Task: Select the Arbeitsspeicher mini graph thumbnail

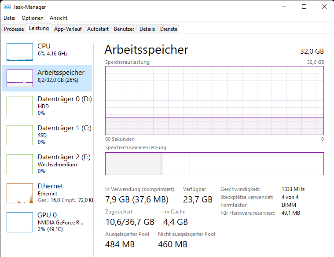Action: pos(20,77)
